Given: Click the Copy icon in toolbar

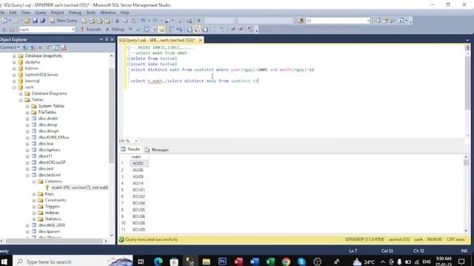Looking at the screenshot, I should (x=125, y=21).
